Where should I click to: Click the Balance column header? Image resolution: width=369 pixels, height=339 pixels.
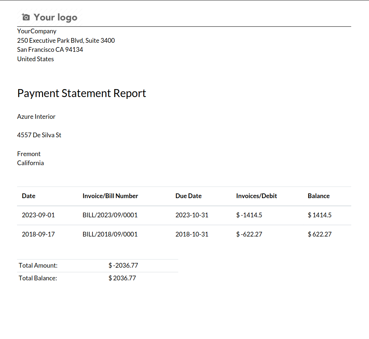pos(319,196)
